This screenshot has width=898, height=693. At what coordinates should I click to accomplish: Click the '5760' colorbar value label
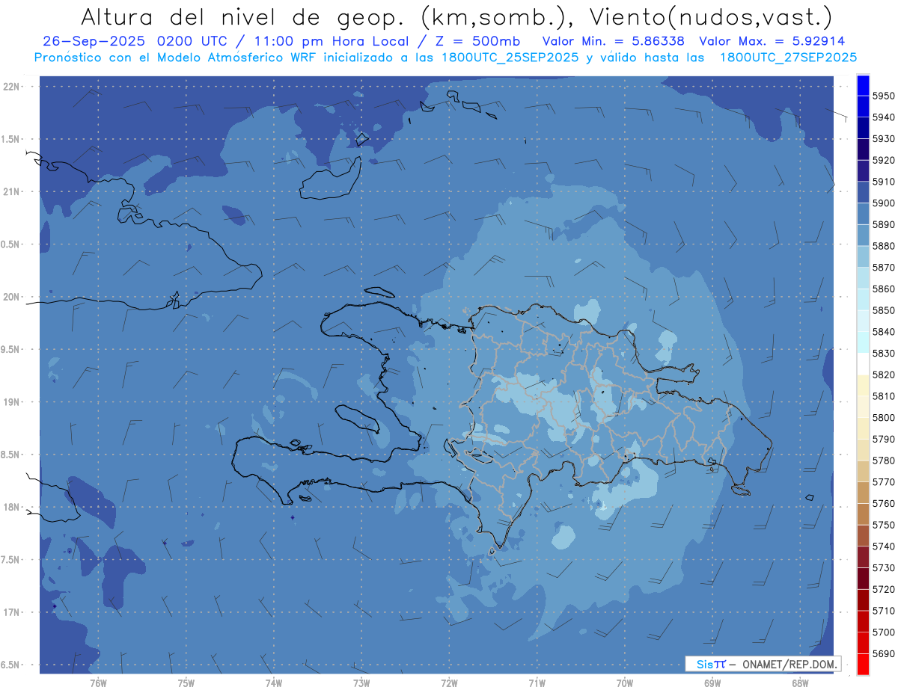(883, 503)
